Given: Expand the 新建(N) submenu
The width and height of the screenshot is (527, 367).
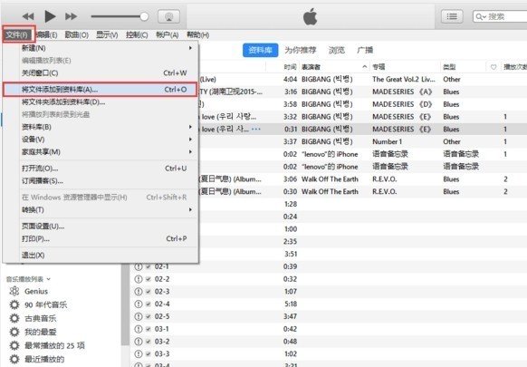Looking at the screenshot, I should (x=101, y=48).
